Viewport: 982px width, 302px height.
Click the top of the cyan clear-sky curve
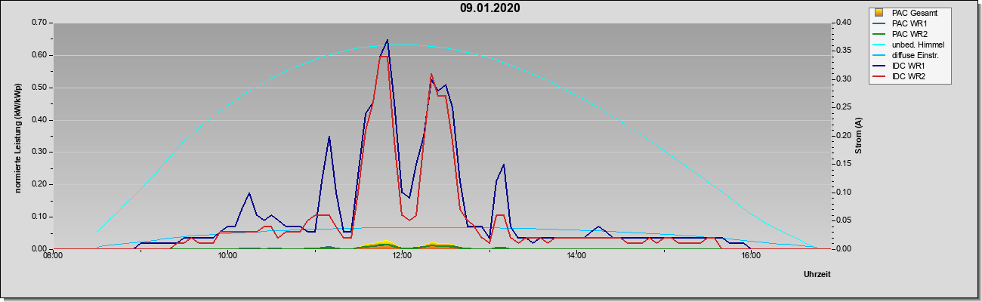pyautogui.click(x=403, y=45)
